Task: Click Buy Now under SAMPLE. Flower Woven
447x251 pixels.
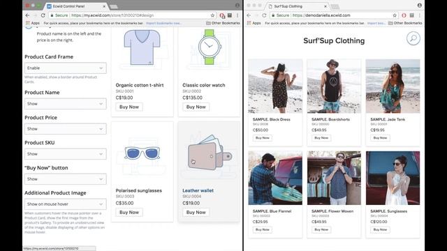Action: [321, 229]
